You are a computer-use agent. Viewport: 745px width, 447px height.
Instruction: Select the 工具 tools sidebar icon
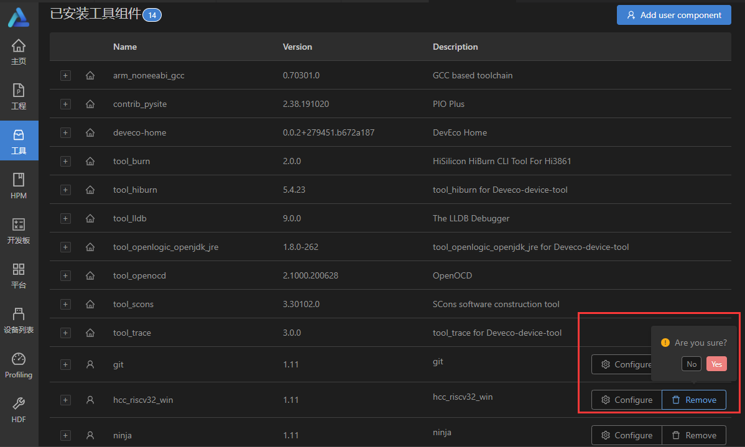point(19,141)
